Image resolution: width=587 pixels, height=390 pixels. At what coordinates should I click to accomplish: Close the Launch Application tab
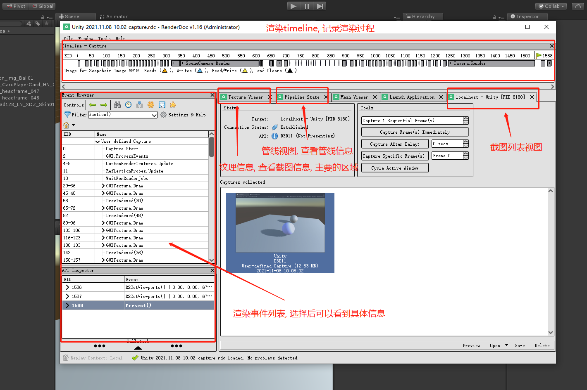coord(441,97)
